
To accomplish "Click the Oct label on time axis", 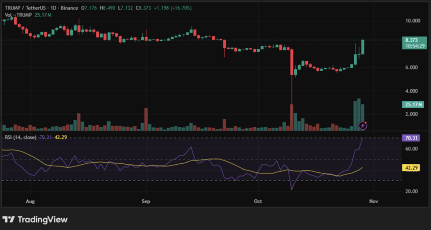I will click(258, 201).
